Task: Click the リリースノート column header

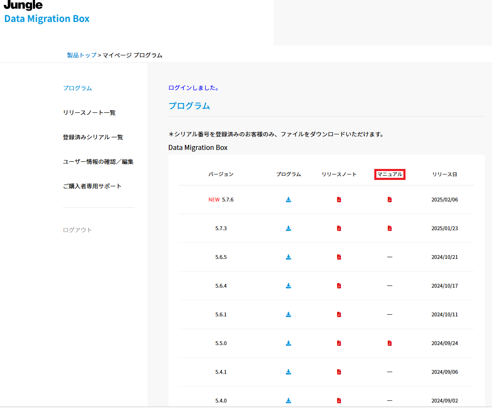Action: [x=339, y=174]
